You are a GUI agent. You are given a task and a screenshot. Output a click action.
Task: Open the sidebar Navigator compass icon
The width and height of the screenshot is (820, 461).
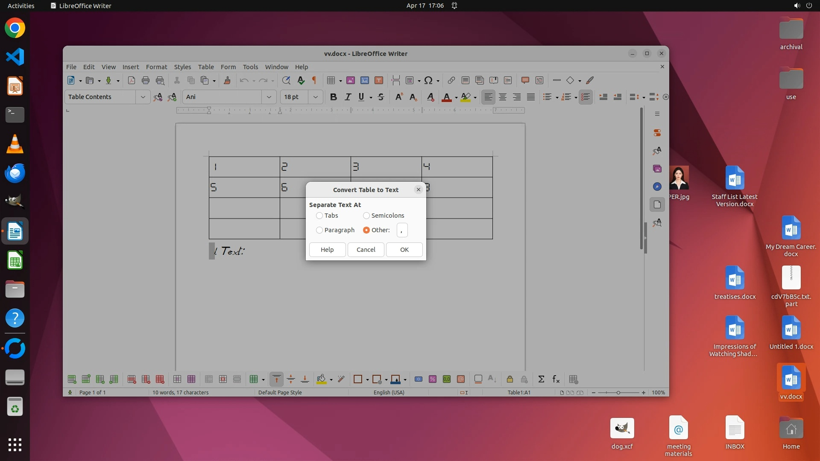point(657,187)
